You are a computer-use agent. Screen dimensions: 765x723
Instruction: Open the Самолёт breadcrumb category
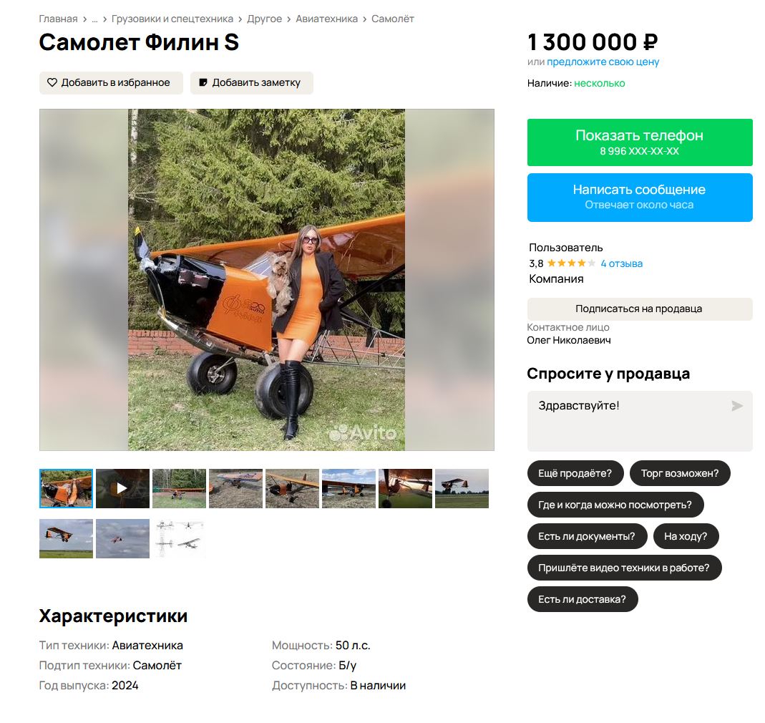tap(393, 19)
